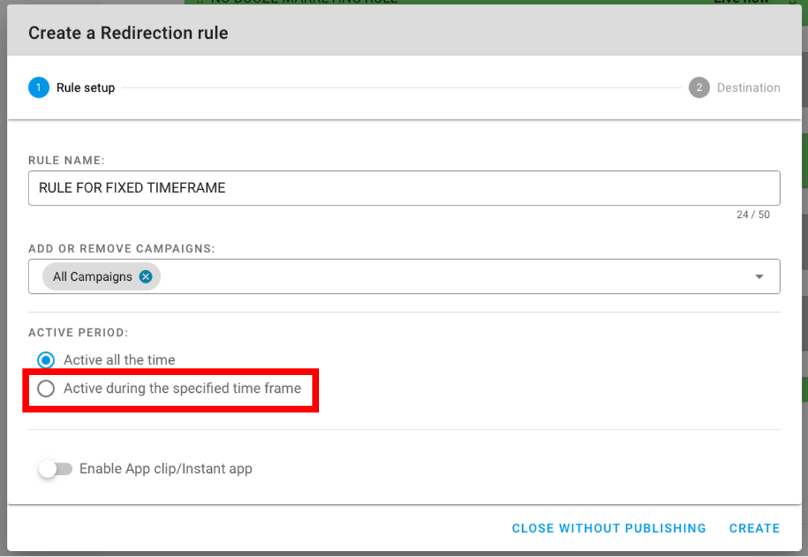Click CLOSE WITHOUT PUBLISHING
The height and width of the screenshot is (557, 808).
[608, 529]
